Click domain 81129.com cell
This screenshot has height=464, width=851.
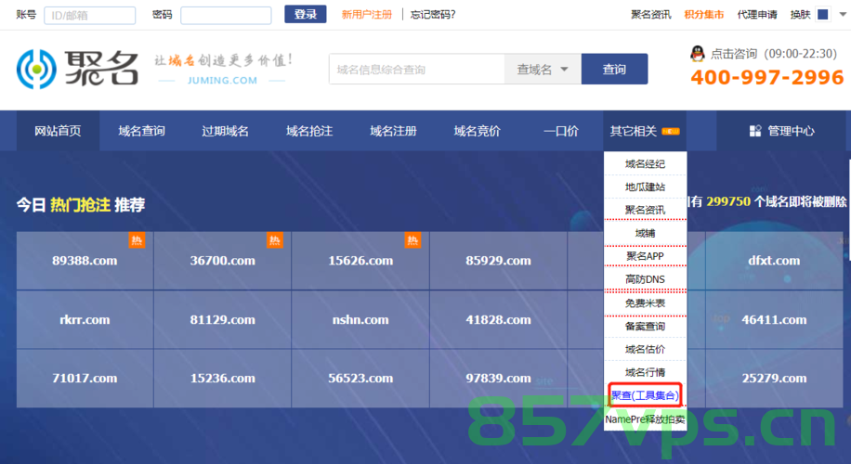point(223,319)
